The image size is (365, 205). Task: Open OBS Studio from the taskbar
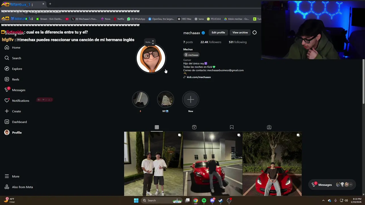(x=229, y=200)
